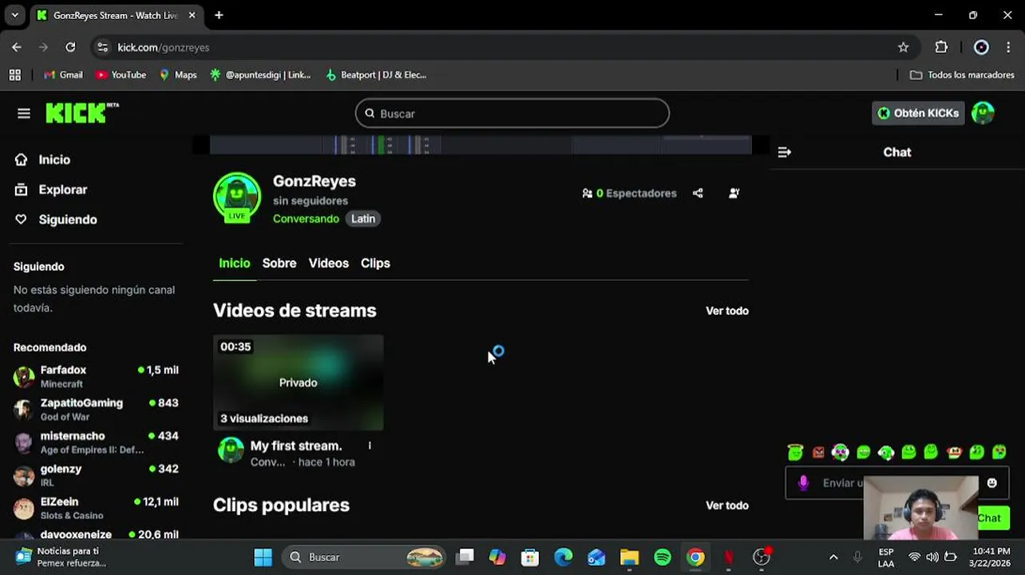This screenshot has width=1025, height=575.
Task: Click the Chrome address bar URL
Action: (164, 47)
